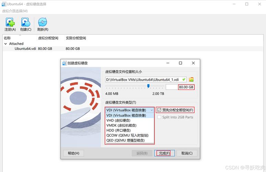Viewport: 266px width, 172px height.
Task: Select the Ubuntu64.vdi row
Action: 133,49
